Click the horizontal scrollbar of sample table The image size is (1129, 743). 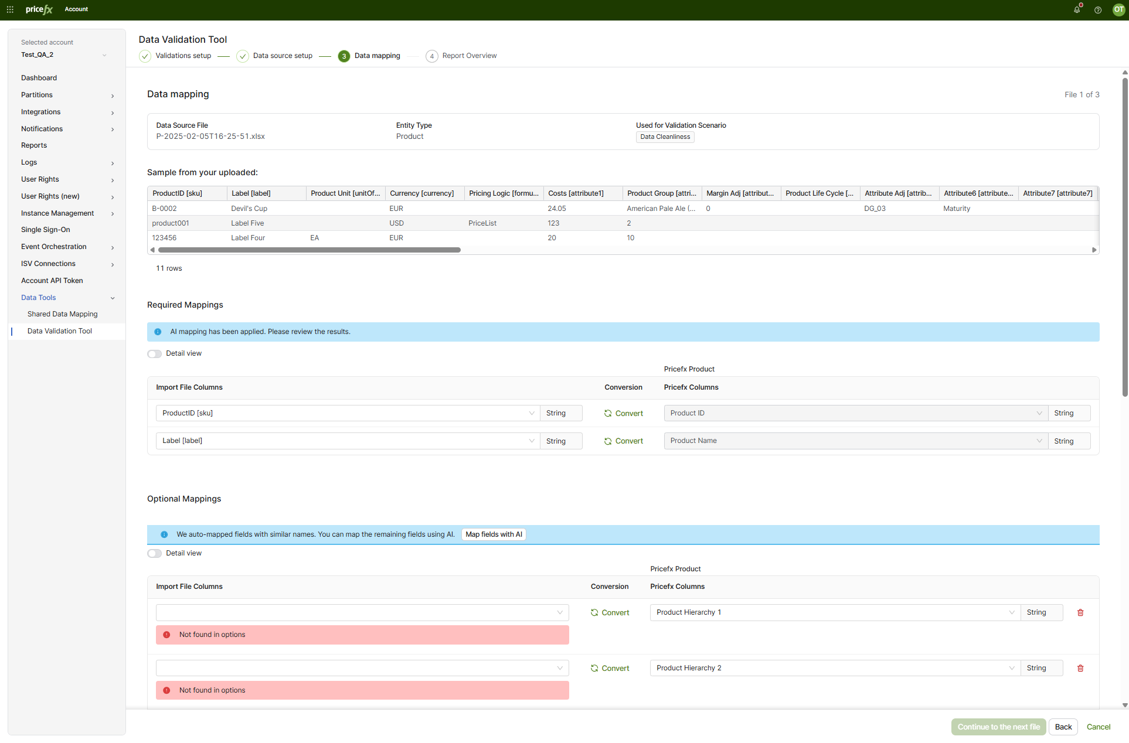click(x=310, y=250)
